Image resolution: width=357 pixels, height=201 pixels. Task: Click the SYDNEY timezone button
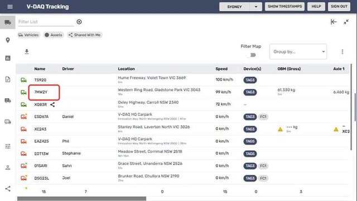point(234,7)
